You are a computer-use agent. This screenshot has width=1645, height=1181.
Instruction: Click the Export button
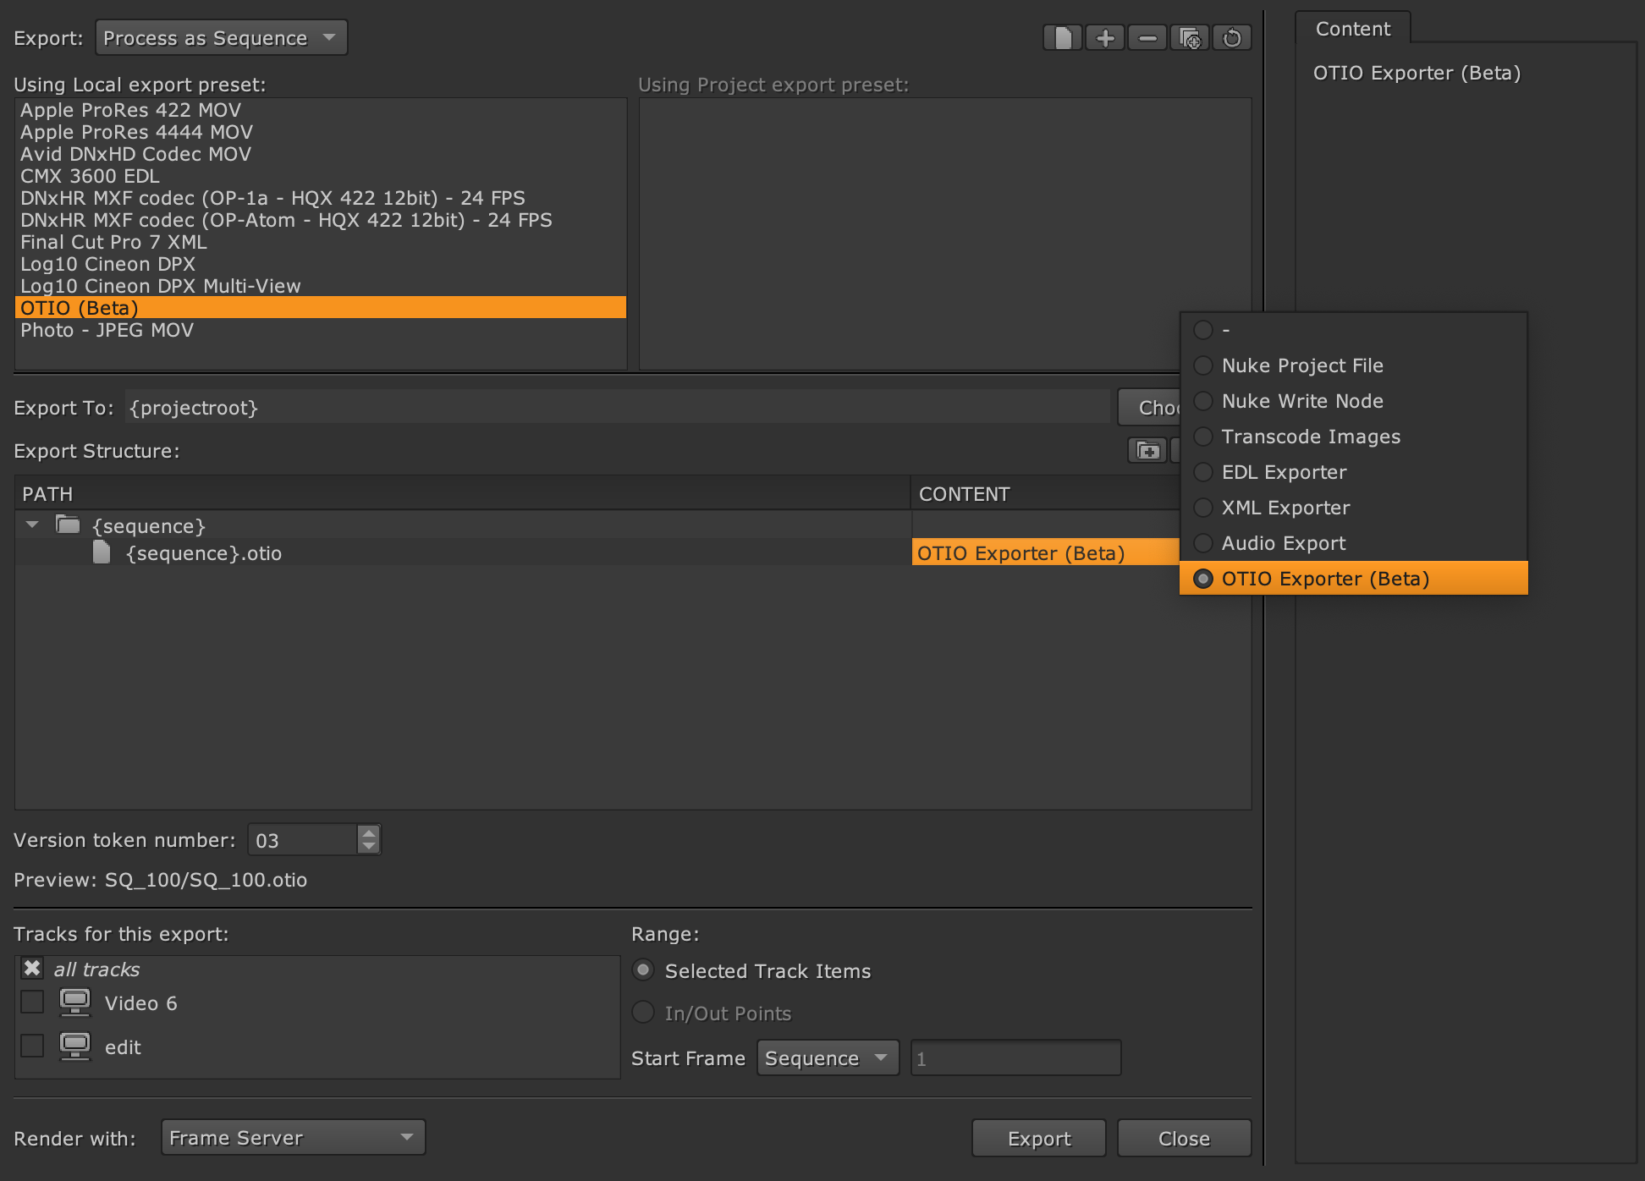1039,1138
